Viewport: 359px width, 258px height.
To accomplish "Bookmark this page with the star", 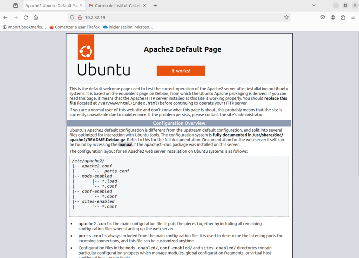I will coord(286,18).
